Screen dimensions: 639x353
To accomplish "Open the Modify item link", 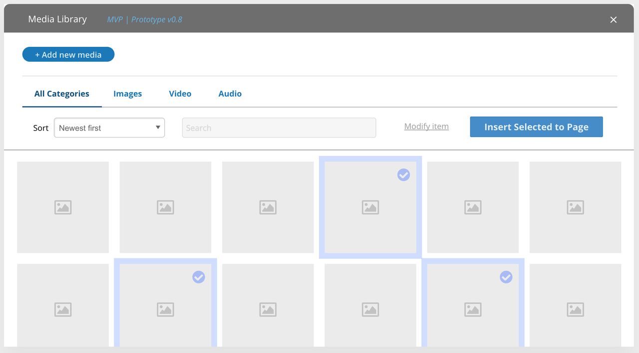I will pos(426,126).
